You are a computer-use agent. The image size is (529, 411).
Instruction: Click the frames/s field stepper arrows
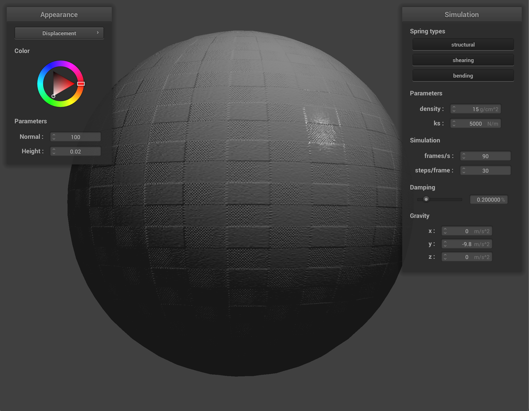tap(464, 156)
